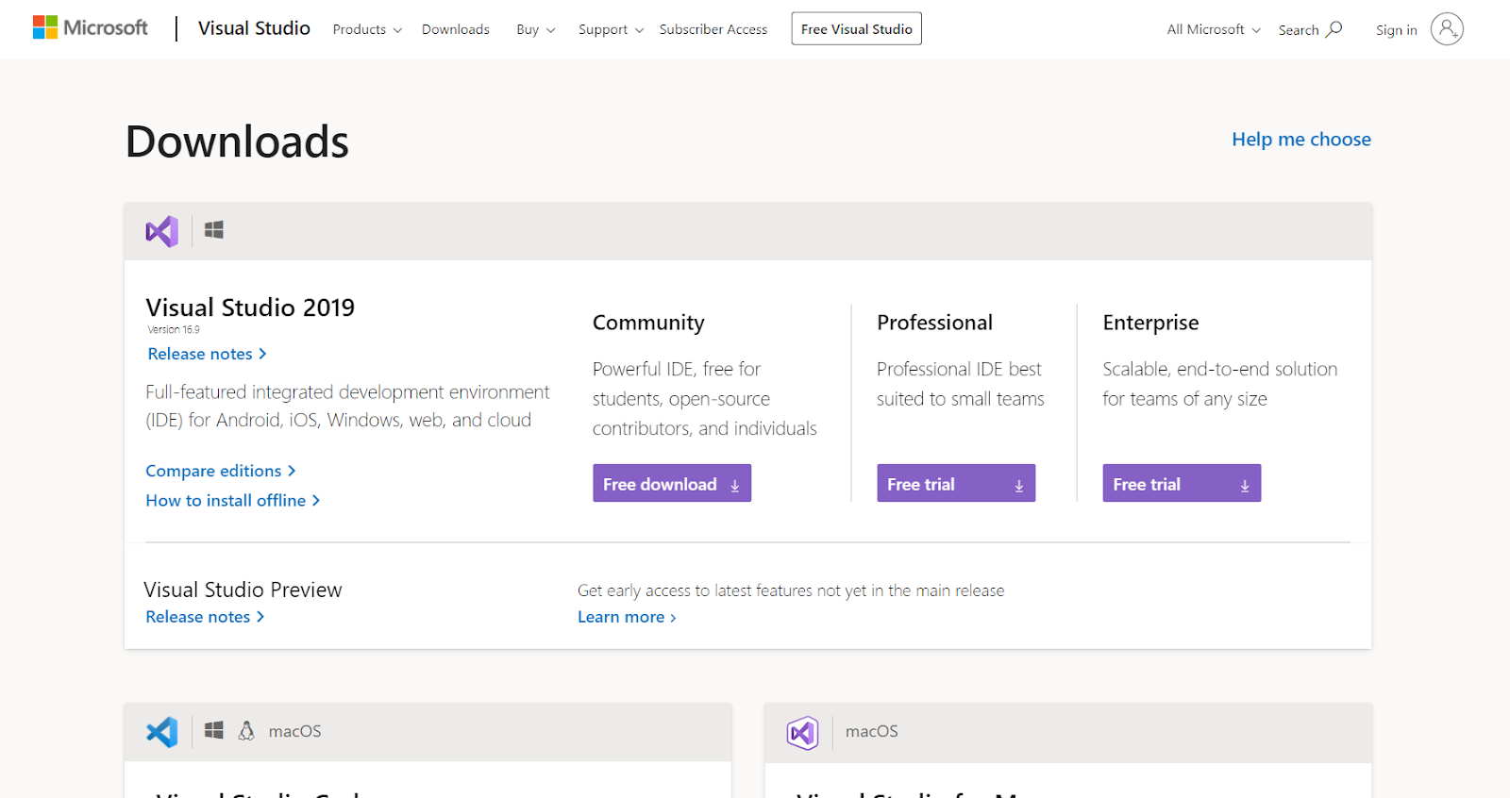Open the Compare editions link
The width and height of the screenshot is (1510, 798).
coord(221,471)
